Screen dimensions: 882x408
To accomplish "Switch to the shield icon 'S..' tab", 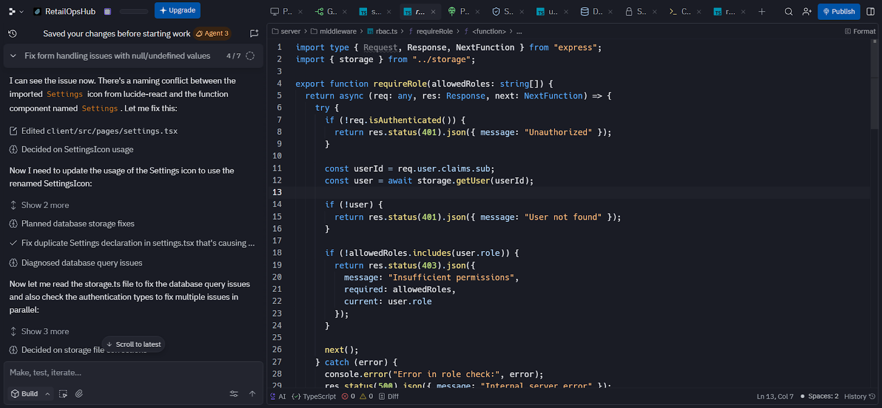I will [x=502, y=12].
